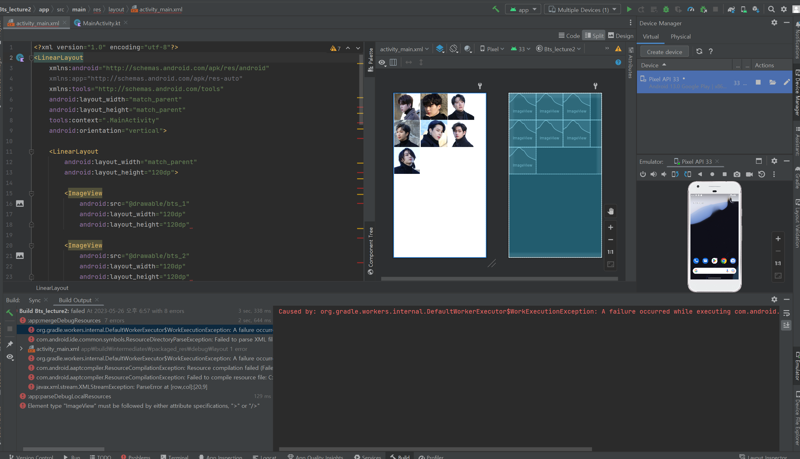
Task: Click the Create device button
Action: 665,52
